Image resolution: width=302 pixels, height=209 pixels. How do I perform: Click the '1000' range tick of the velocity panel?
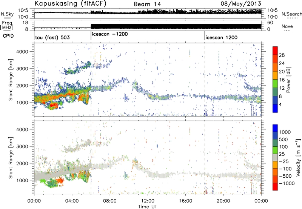[22, 180]
